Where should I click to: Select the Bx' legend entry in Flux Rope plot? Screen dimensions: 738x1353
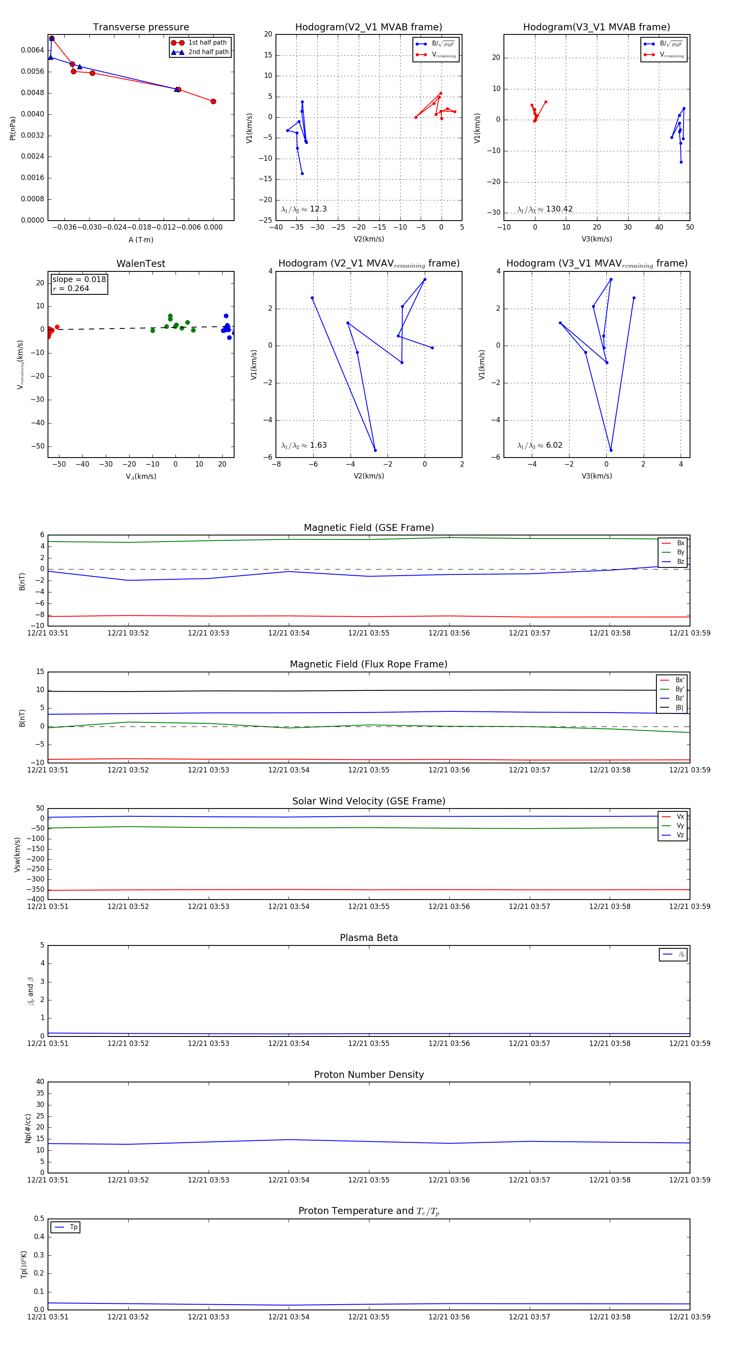672,680
